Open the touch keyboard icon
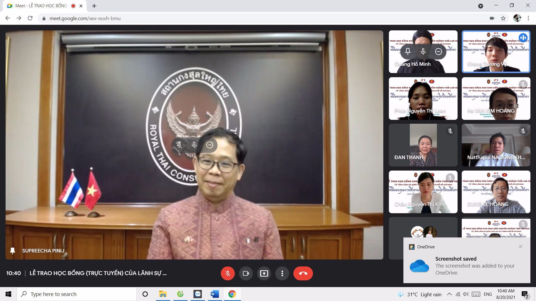The width and height of the screenshot is (536, 301). click(x=476, y=294)
